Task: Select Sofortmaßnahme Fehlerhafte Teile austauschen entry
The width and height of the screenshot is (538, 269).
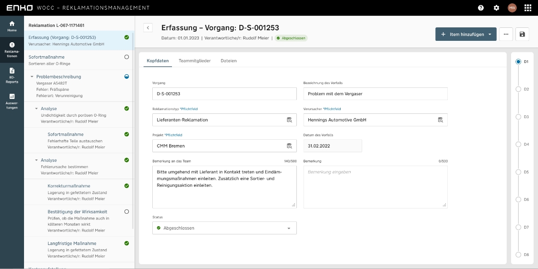Action: coord(79,140)
